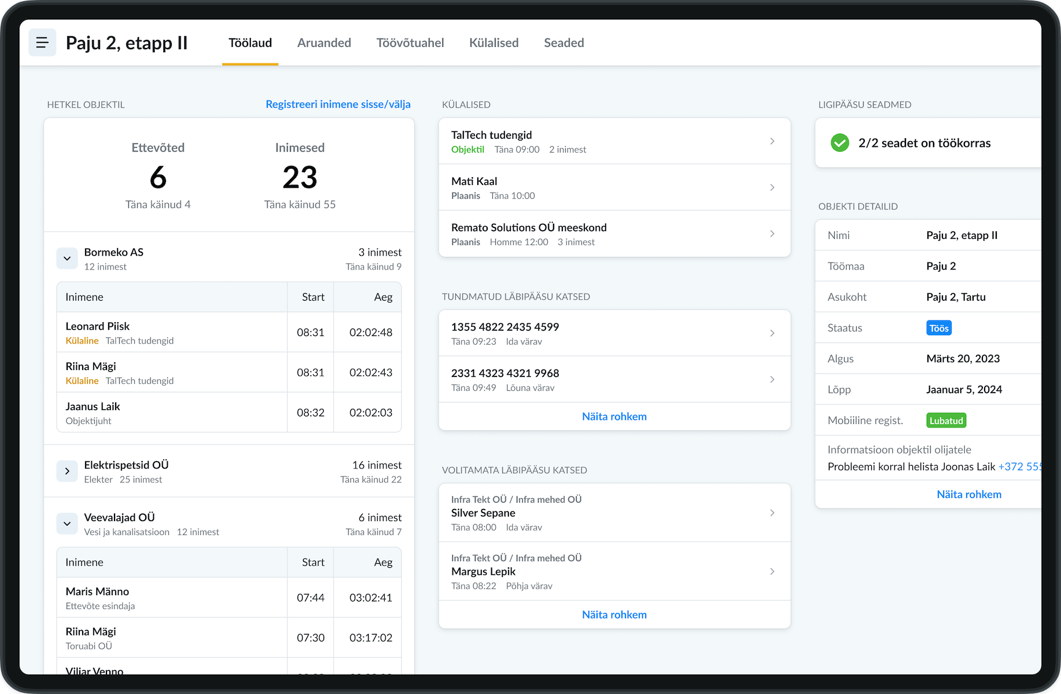Collapse the Bormeko AS company group

tap(67, 259)
